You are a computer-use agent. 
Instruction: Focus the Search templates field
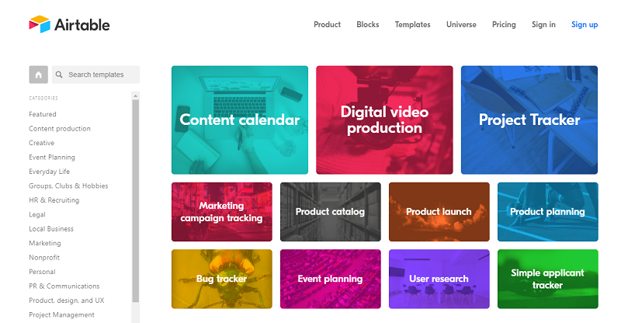(x=95, y=75)
